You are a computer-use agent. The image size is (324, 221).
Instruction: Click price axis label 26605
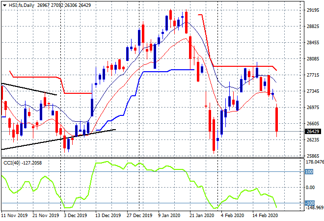point(313,123)
